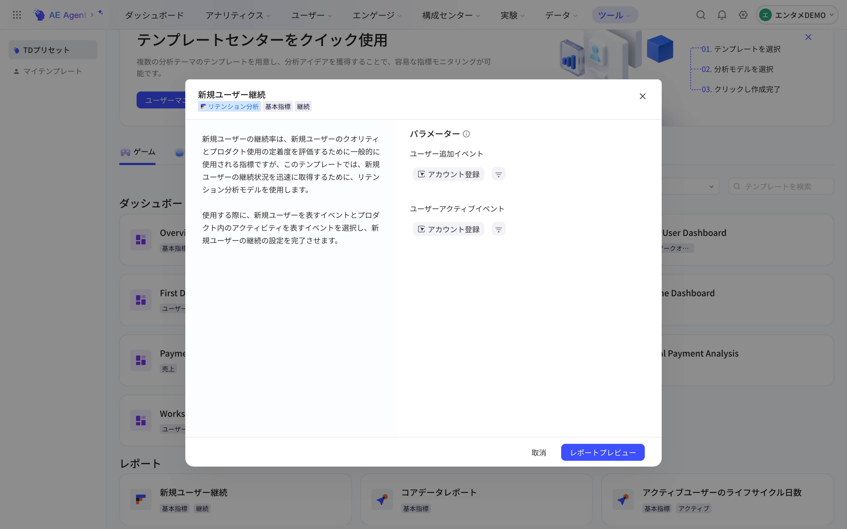This screenshot has width=847, height=529.
Task: Click the AE Agent logo icon
Action: pos(39,15)
